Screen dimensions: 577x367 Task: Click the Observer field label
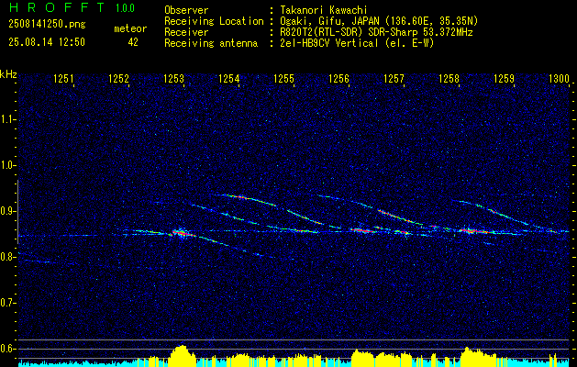pos(186,10)
